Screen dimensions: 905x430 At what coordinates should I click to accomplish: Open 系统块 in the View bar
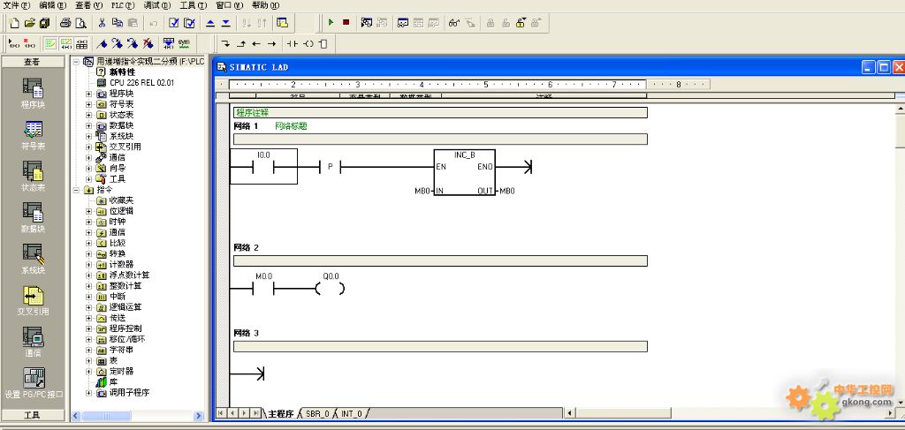pyautogui.click(x=33, y=260)
